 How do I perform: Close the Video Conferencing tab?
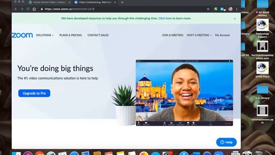coord(115,2)
